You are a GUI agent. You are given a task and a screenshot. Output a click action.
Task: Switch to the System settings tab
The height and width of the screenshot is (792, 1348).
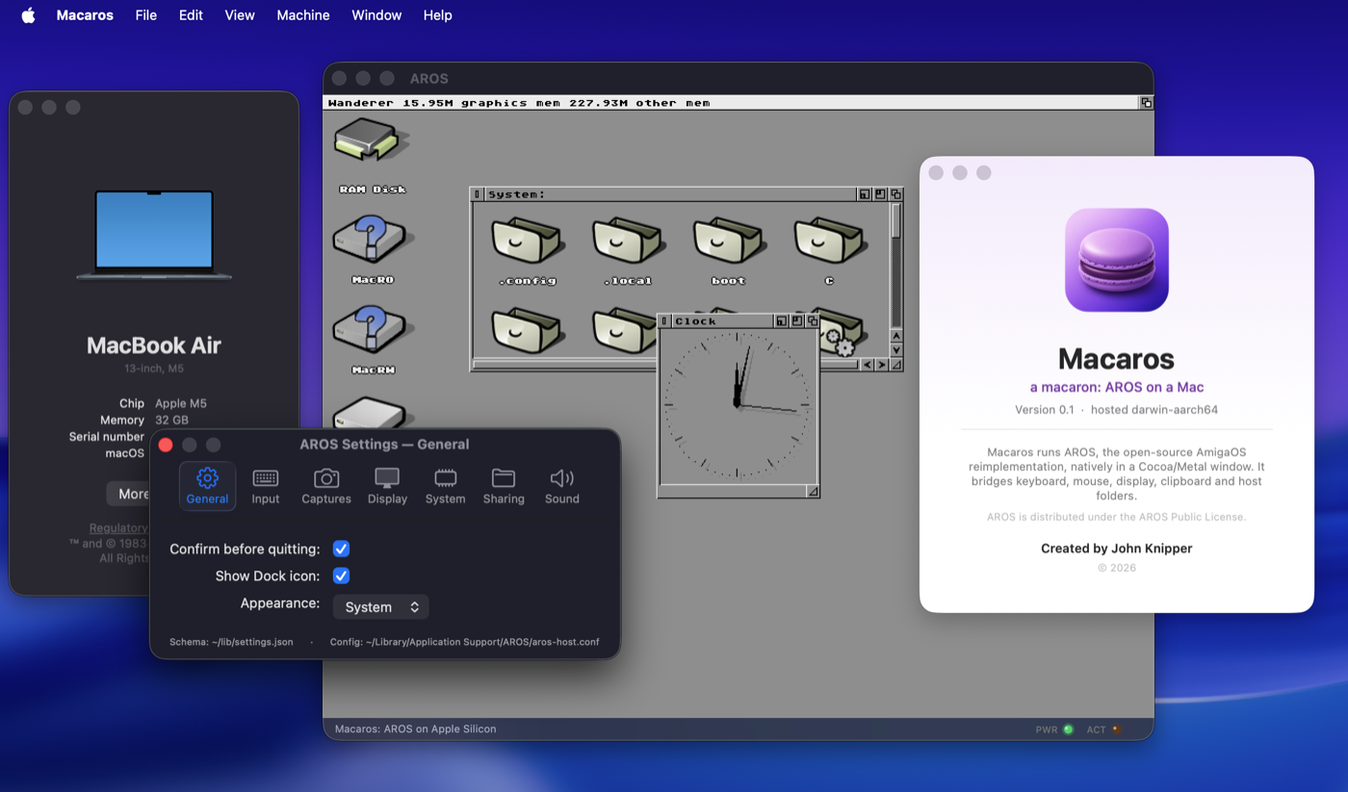pyautogui.click(x=445, y=486)
